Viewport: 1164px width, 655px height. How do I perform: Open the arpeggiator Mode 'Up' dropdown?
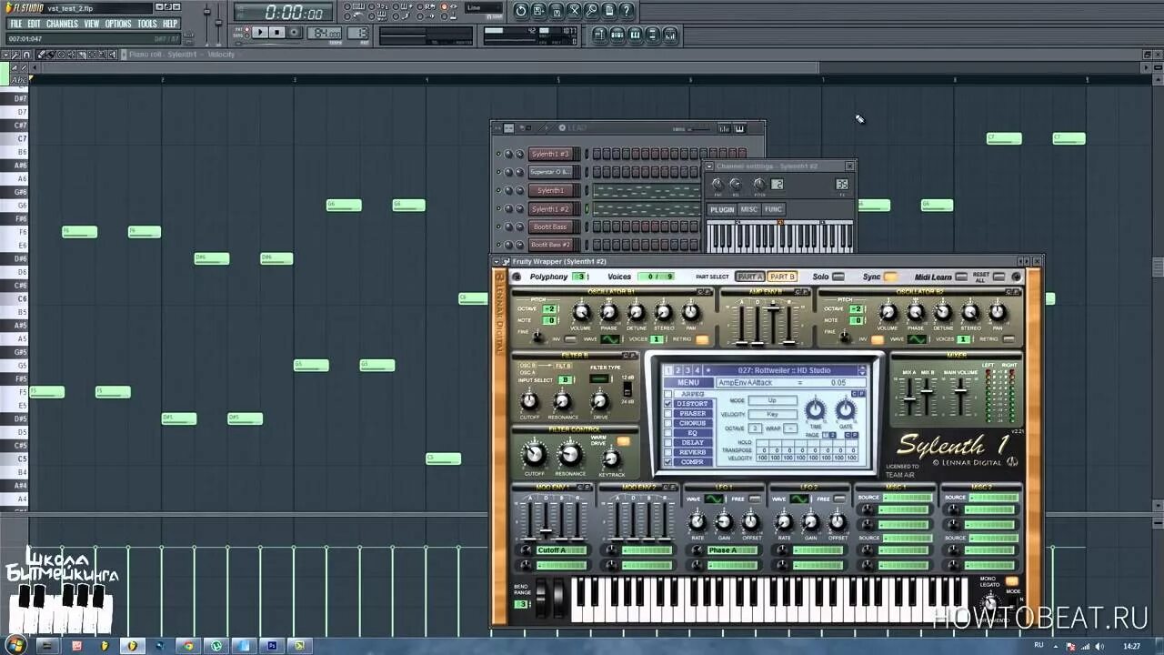(x=772, y=400)
